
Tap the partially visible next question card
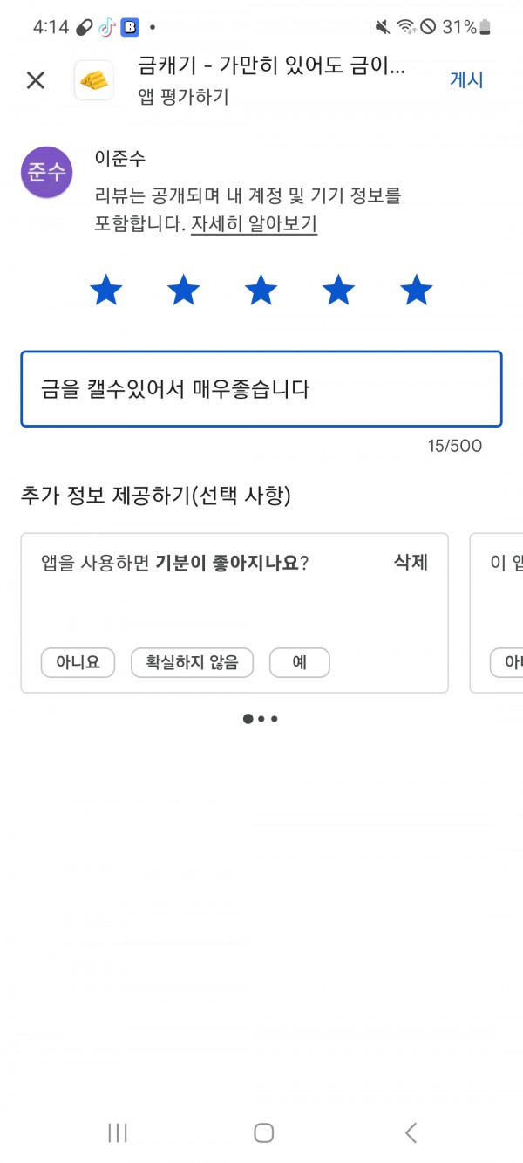coord(496,612)
